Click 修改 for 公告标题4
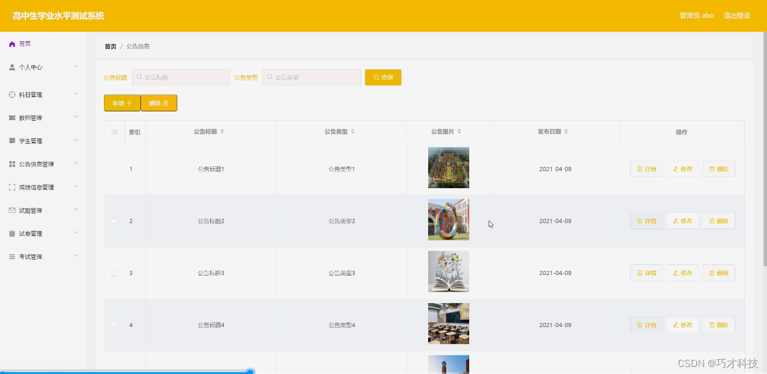The height and width of the screenshot is (374, 767). tap(682, 325)
